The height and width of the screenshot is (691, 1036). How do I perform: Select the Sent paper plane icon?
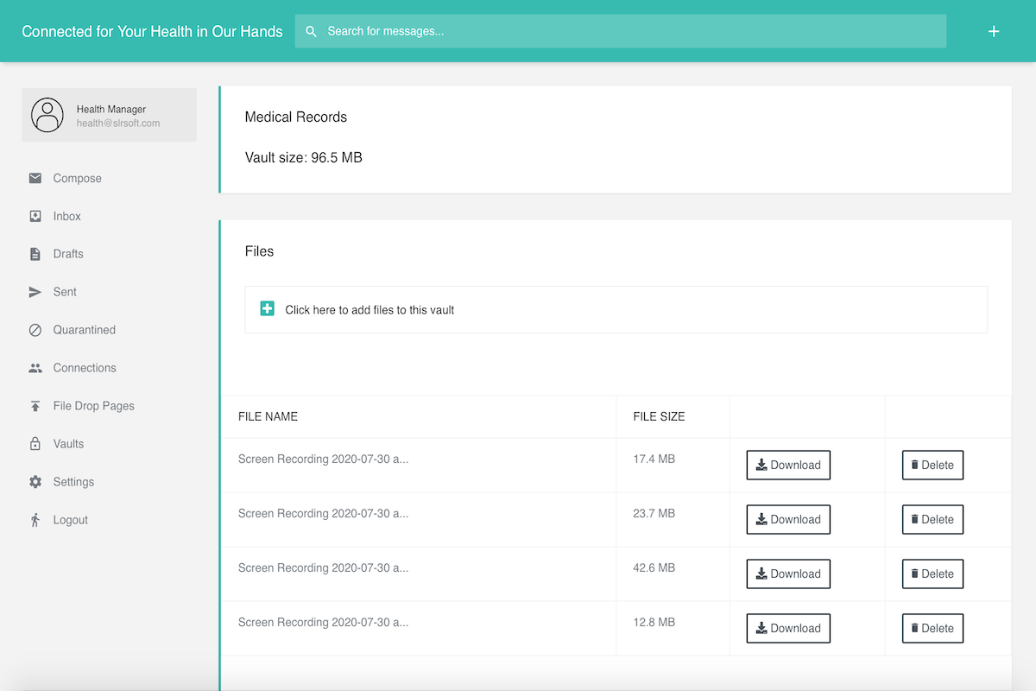pyautogui.click(x=35, y=292)
